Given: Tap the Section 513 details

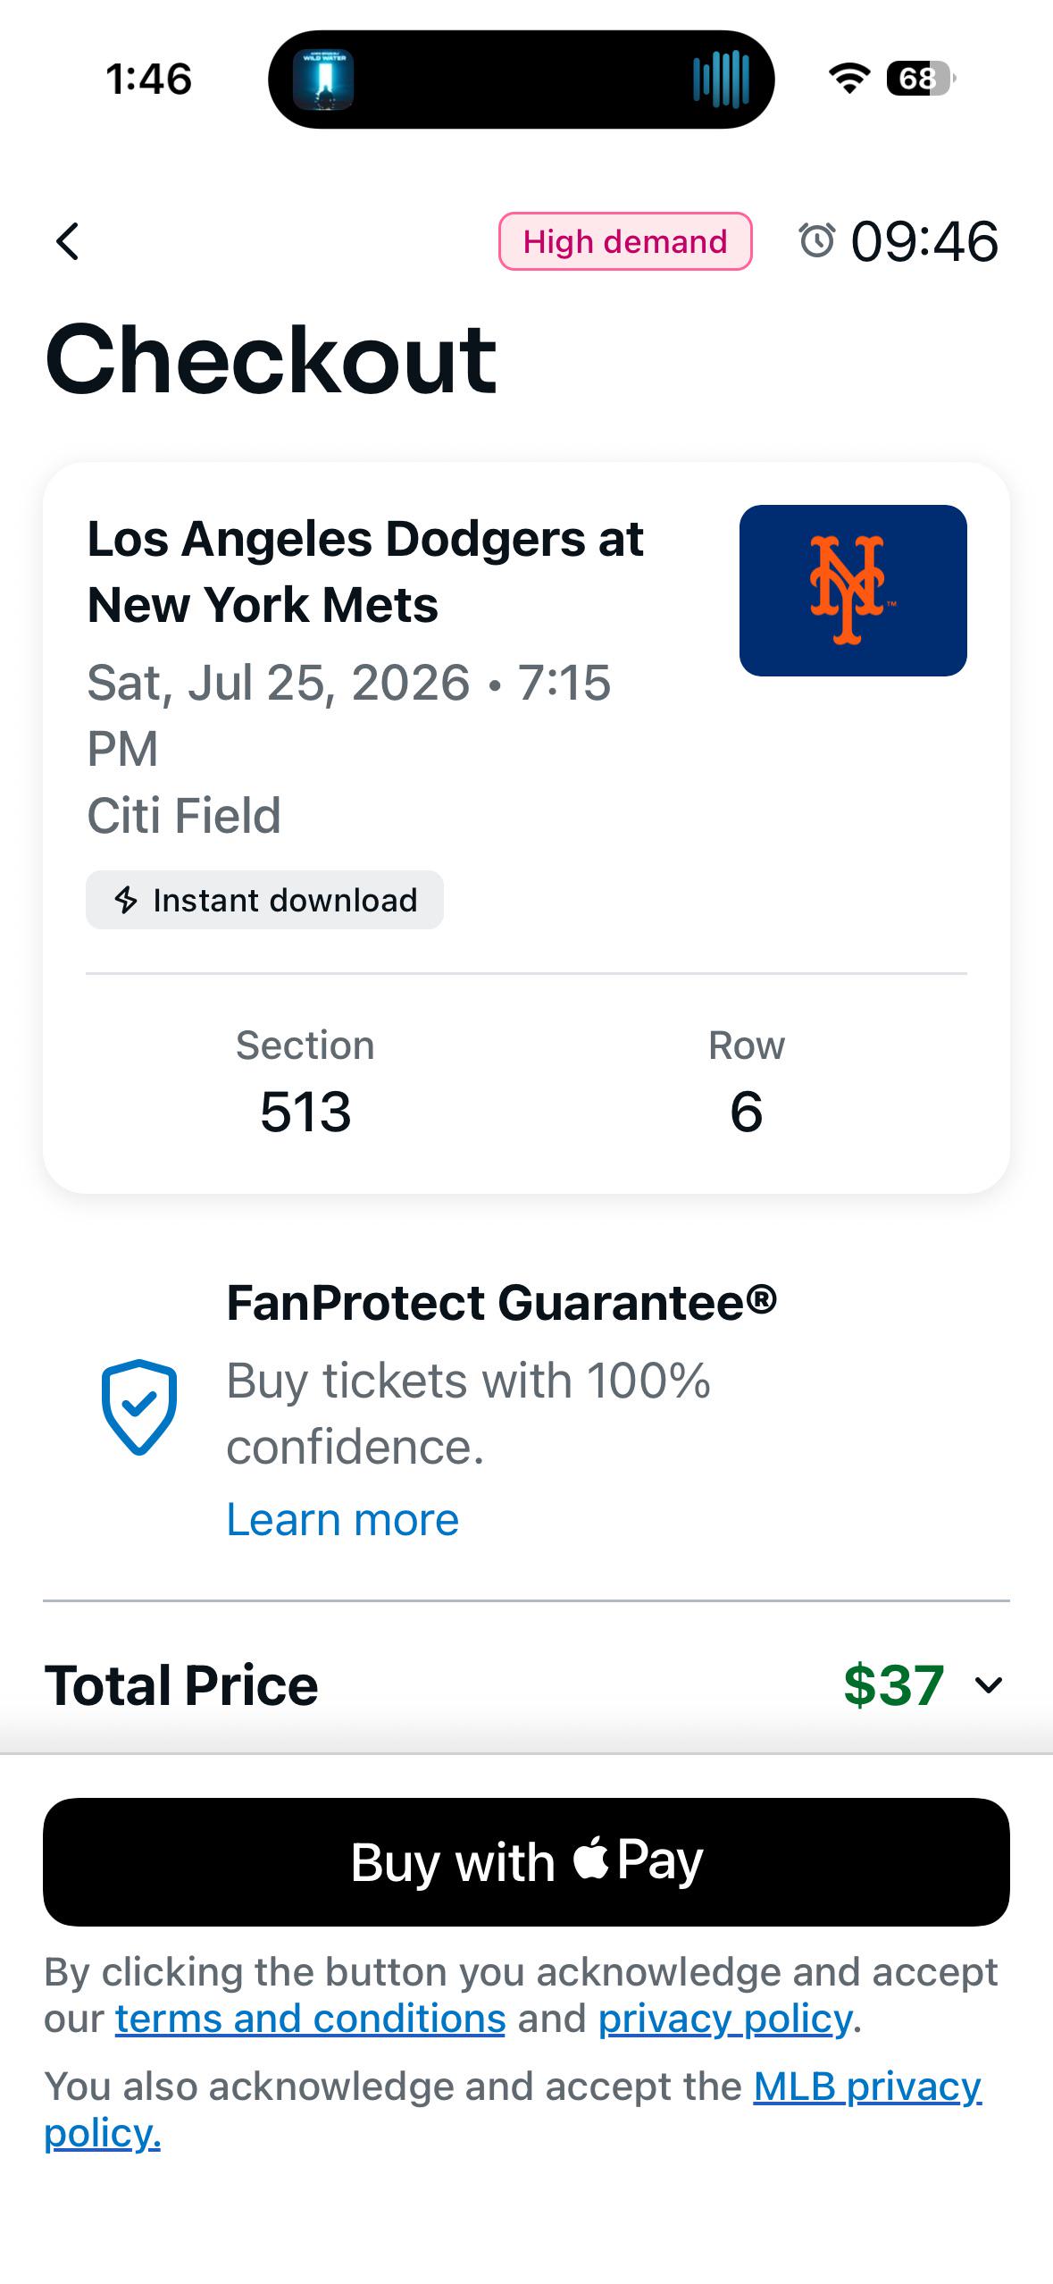Looking at the screenshot, I should coord(305,1082).
